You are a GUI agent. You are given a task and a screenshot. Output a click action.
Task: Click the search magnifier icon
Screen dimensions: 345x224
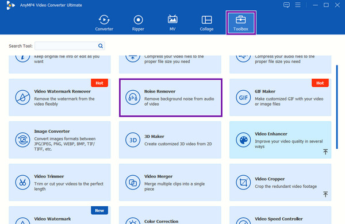coord(101,46)
